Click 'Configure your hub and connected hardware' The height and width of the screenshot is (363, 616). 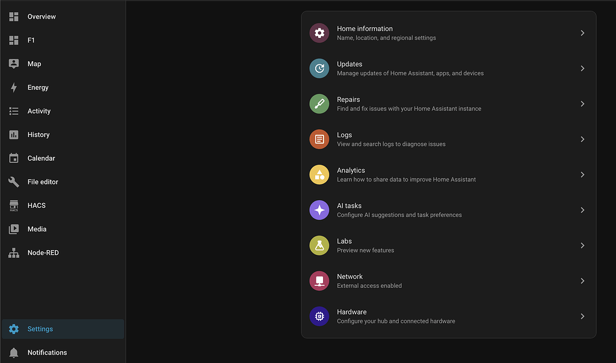[396, 321]
